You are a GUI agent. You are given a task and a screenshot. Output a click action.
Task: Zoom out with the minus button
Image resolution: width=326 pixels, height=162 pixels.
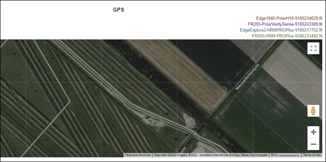313,144
